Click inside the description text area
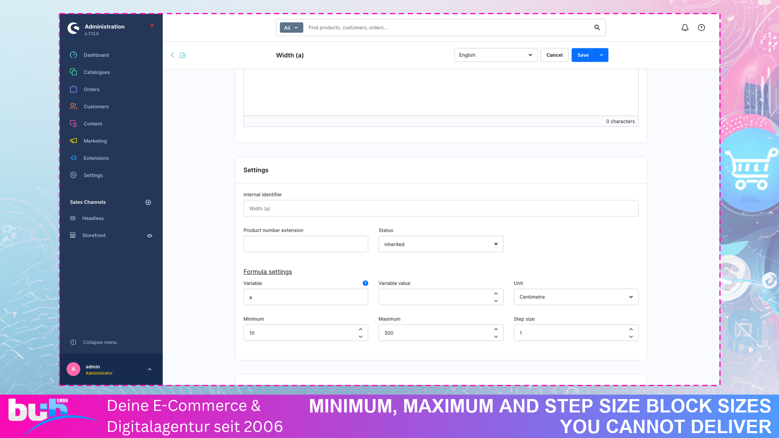 pyautogui.click(x=441, y=92)
